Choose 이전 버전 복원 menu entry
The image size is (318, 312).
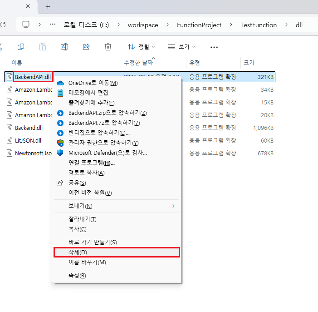click(117, 193)
